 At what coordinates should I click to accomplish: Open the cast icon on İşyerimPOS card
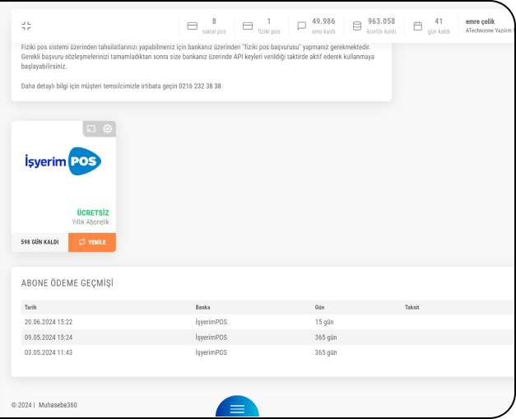(x=91, y=128)
